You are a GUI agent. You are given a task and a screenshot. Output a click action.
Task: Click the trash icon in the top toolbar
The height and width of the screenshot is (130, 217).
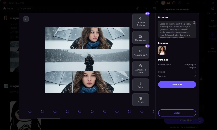coord(155,8)
